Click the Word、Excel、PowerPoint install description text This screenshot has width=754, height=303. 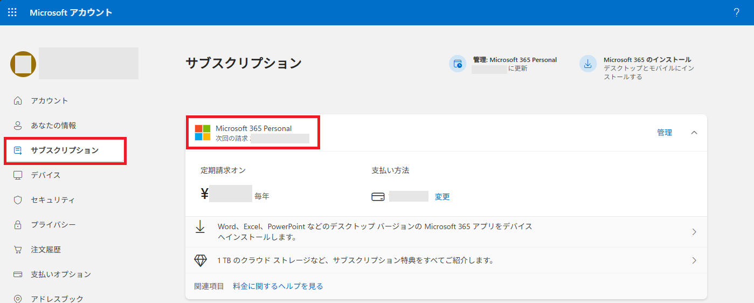point(375,232)
